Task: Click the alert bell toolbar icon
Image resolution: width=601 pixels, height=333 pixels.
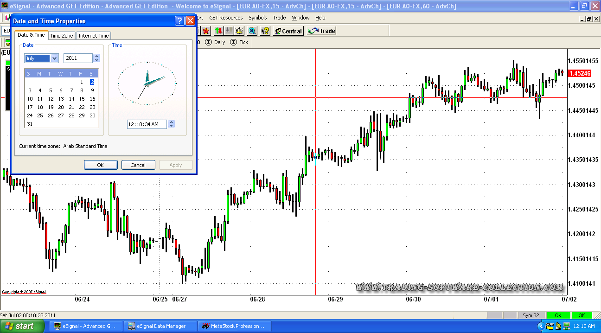Action: (x=239, y=31)
